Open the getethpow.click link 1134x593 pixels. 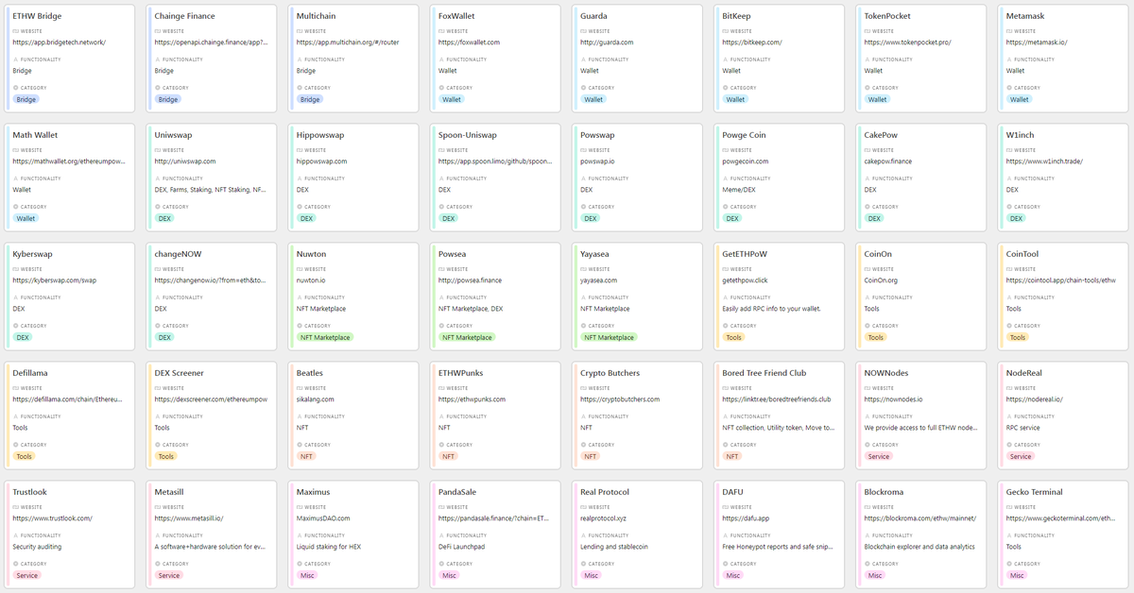tap(745, 280)
